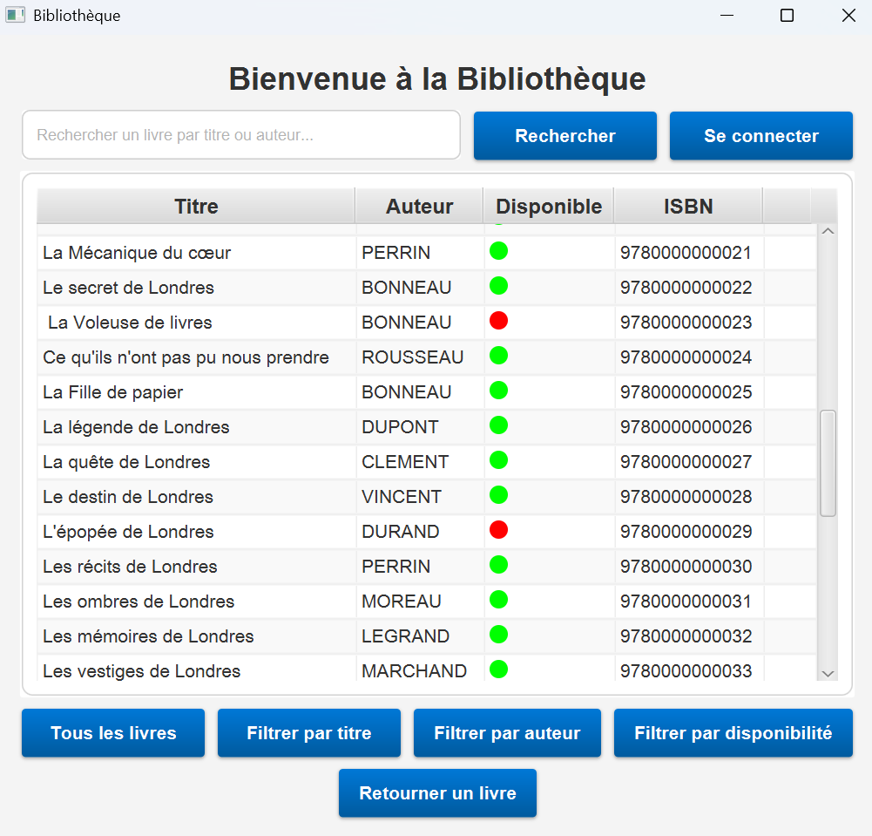Open login with Se connecter button
872x836 pixels.
pos(760,136)
